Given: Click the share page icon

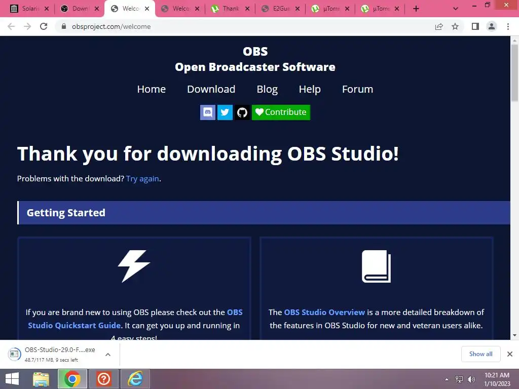Looking at the screenshot, I should (x=439, y=26).
